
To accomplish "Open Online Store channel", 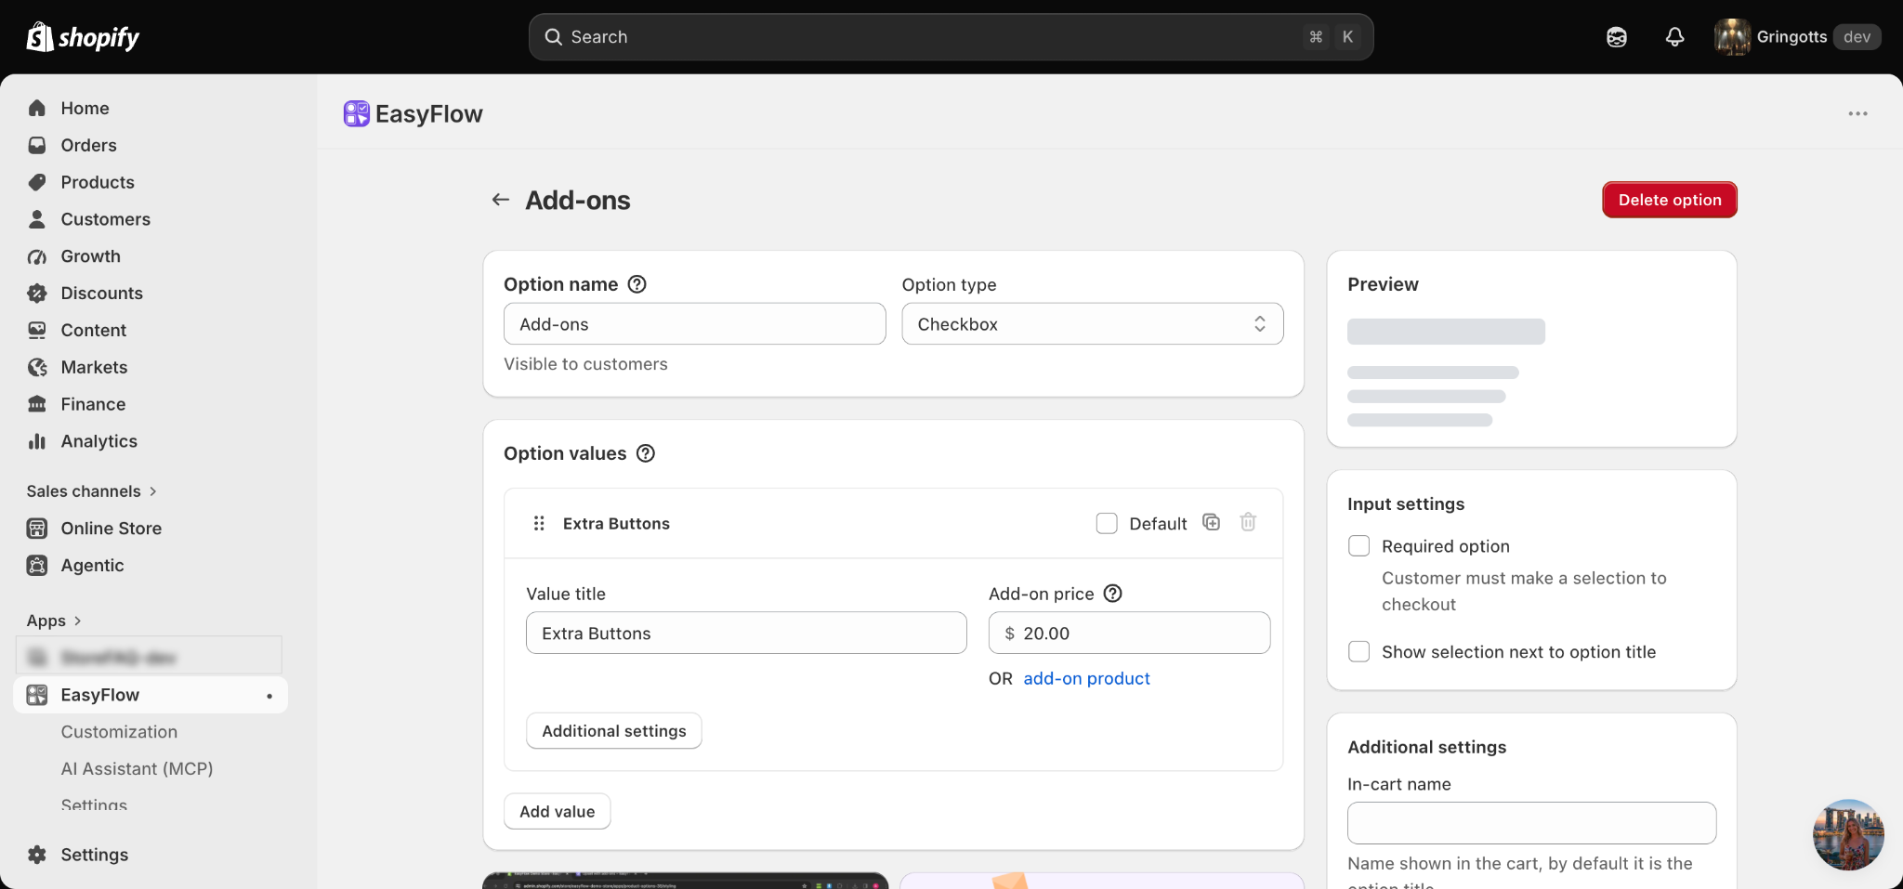I will [111, 529].
